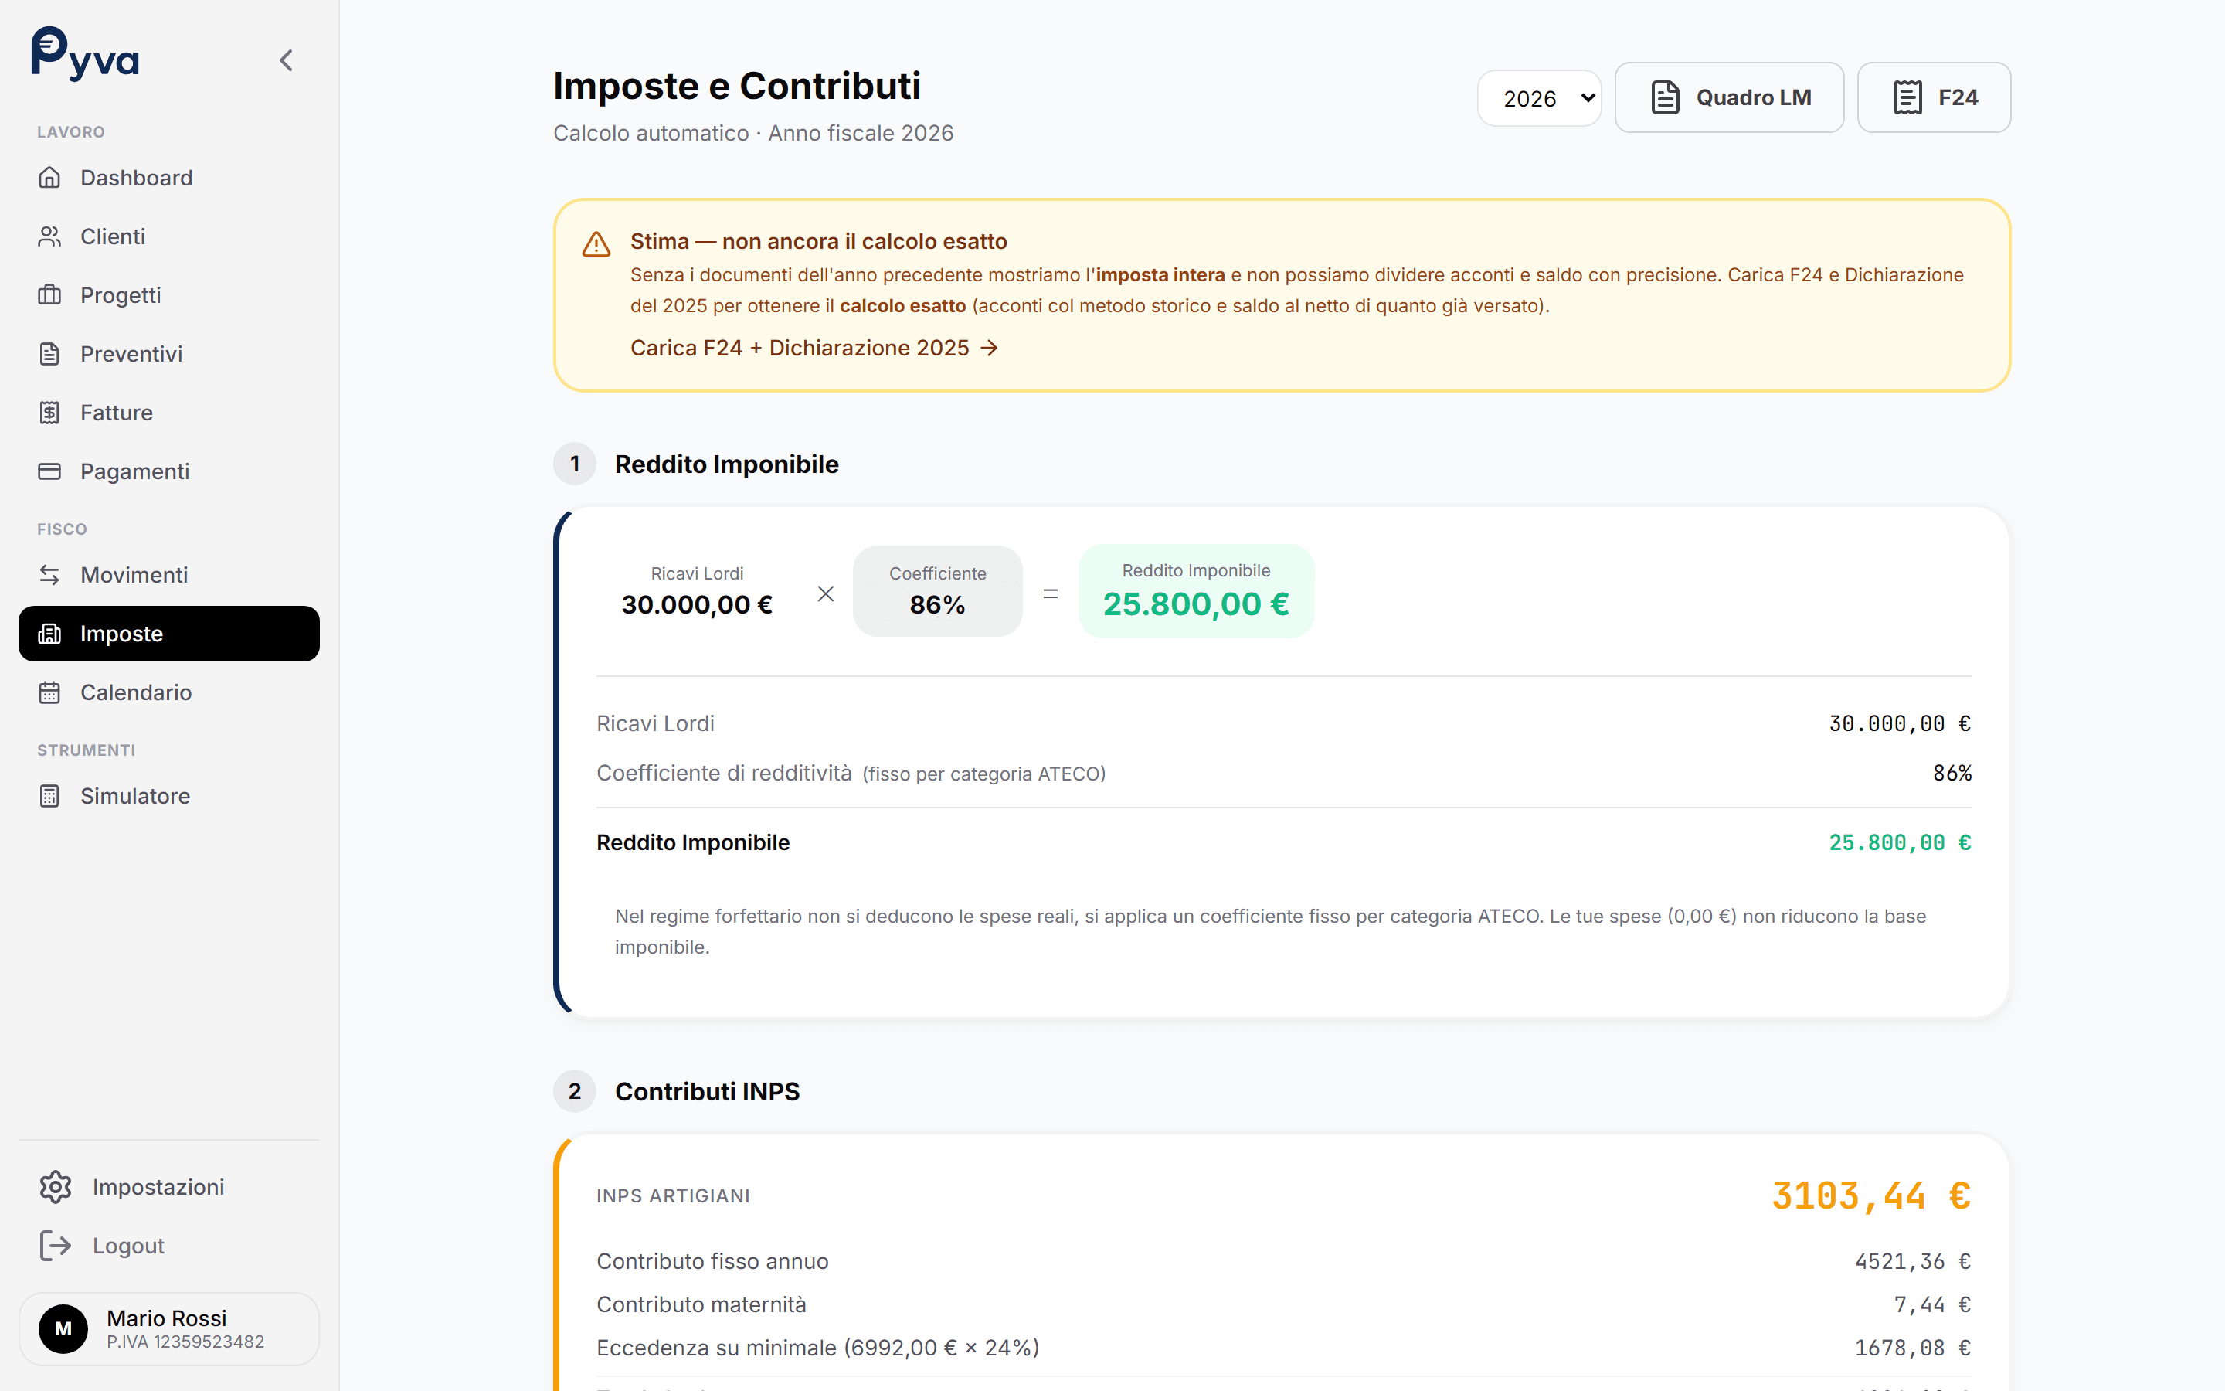
Task: Click the Dashboard home icon
Action: [49, 178]
